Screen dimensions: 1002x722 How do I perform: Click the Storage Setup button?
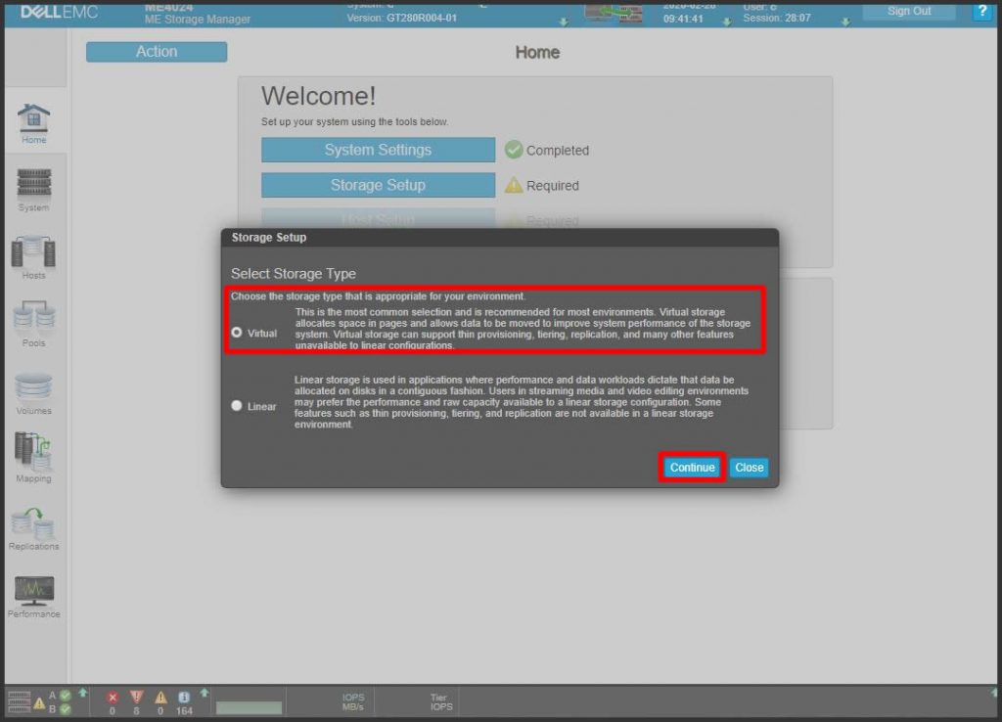(378, 185)
